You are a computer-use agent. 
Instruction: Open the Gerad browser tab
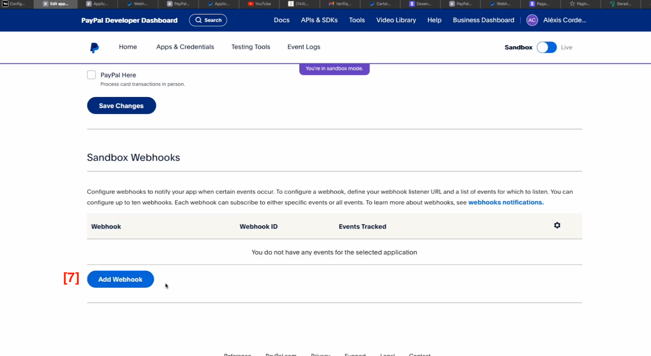(x=620, y=4)
